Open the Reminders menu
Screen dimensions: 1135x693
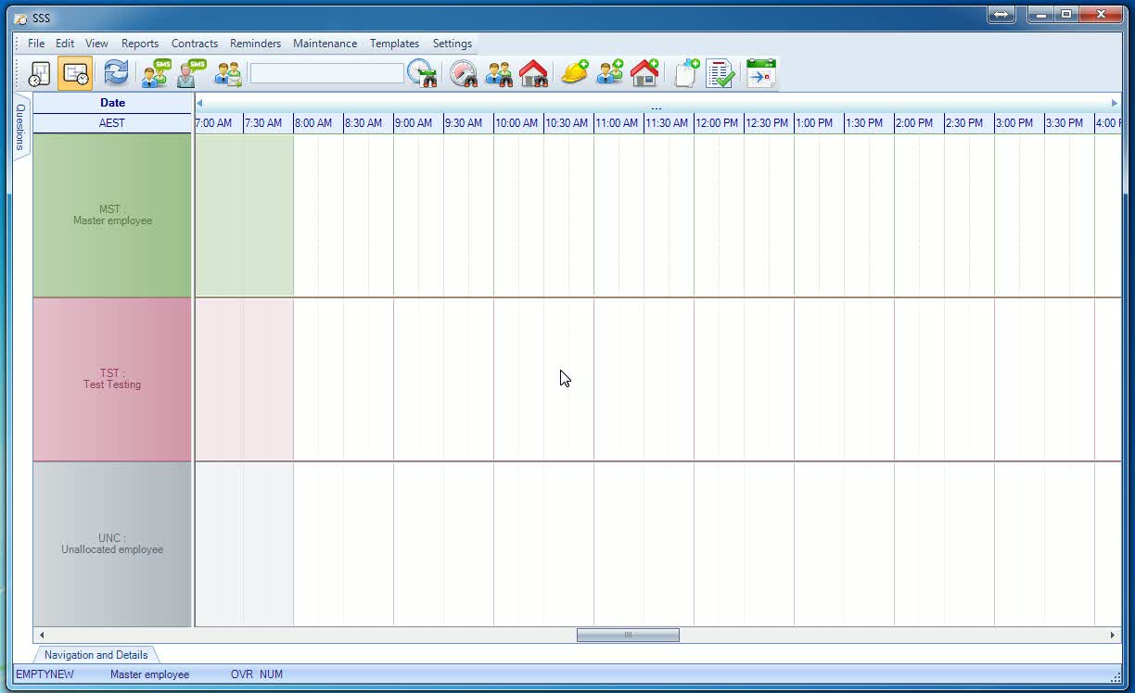coord(256,44)
